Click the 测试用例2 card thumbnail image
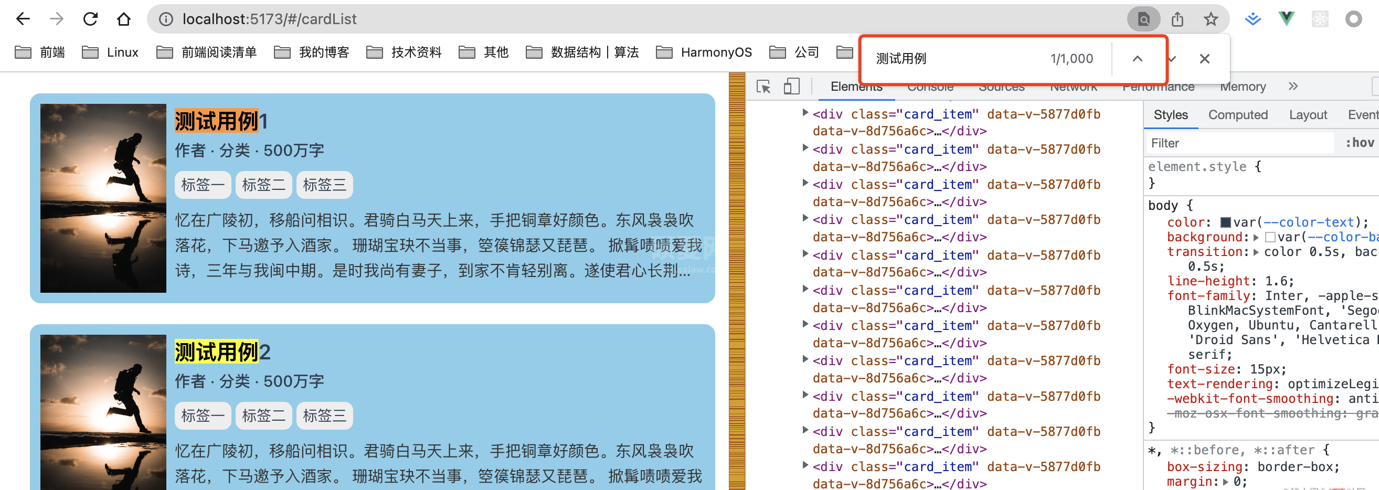This screenshot has width=1379, height=490. (103, 412)
